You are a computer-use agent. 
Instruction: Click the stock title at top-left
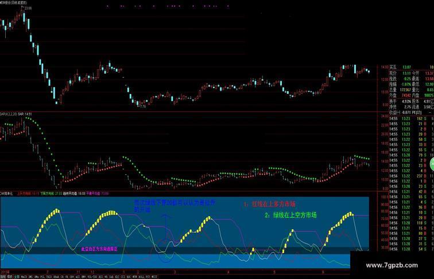coord(14,2)
